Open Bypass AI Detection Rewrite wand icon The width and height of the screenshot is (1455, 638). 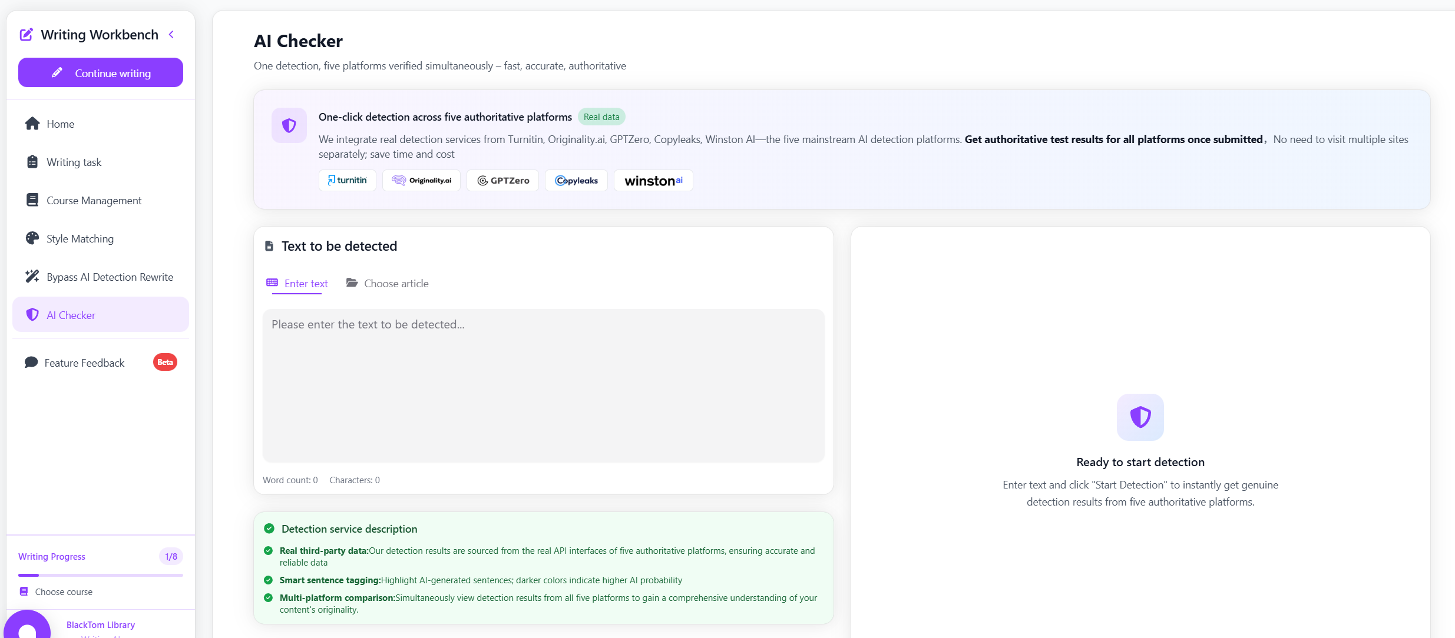32,277
